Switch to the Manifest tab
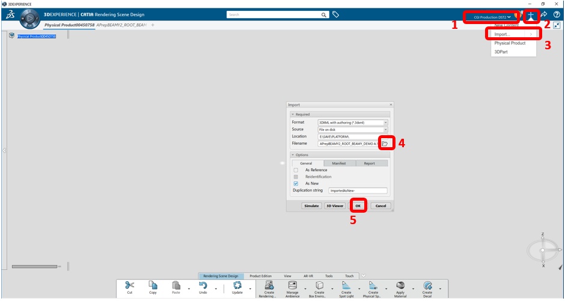The height and width of the screenshot is (301, 565). pyautogui.click(x=340, y=163)
